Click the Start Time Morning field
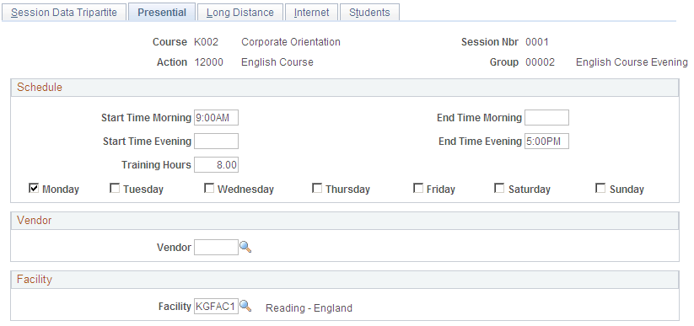The height and width of the screenshot is (326, 694). click(216, 118)
